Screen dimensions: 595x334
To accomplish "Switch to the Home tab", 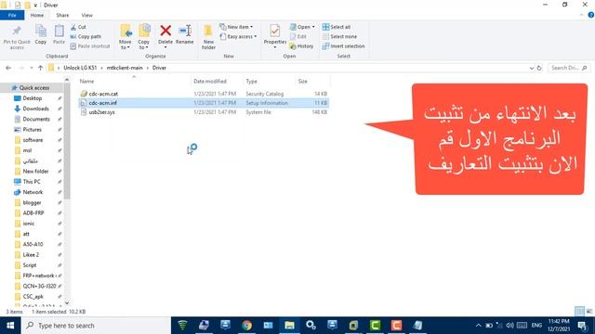I will 37,15.
